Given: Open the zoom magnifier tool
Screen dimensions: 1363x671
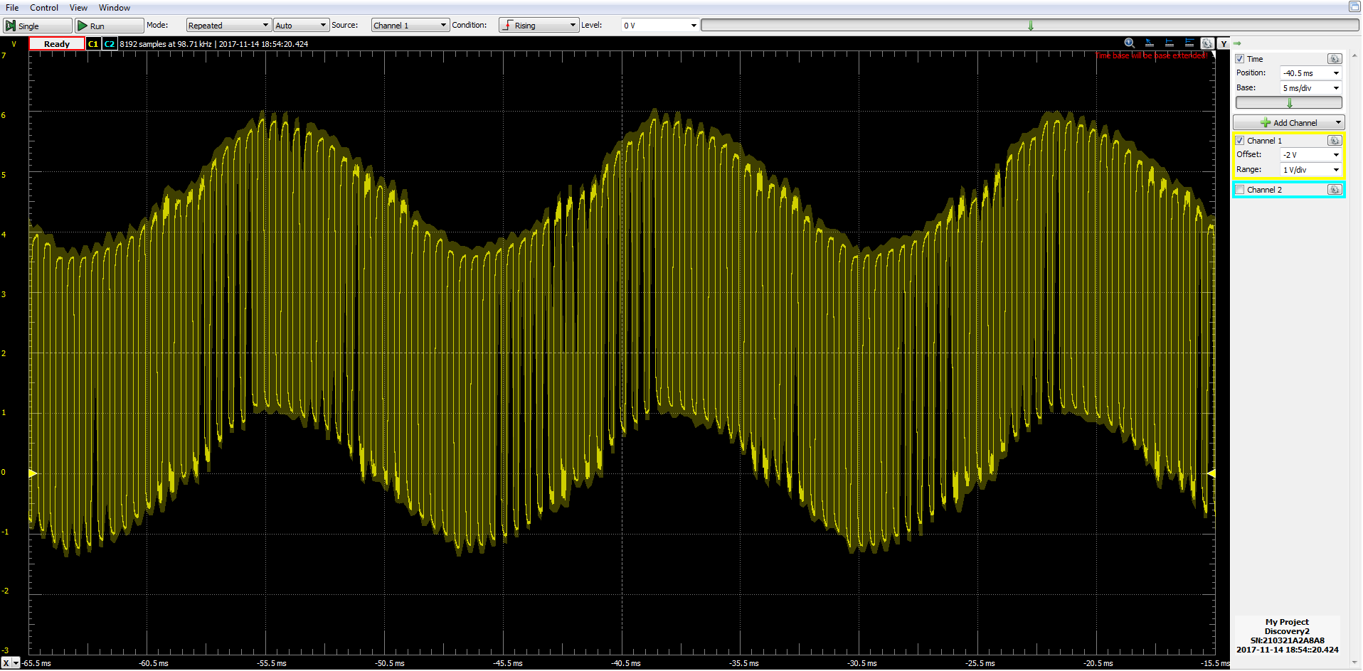Looking at the screenshot, I should click(1129, 43).
